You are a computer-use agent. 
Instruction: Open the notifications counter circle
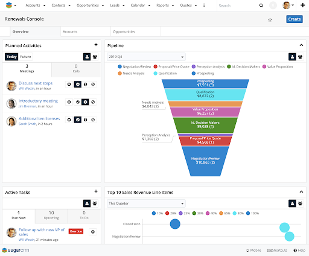(273, 5)
